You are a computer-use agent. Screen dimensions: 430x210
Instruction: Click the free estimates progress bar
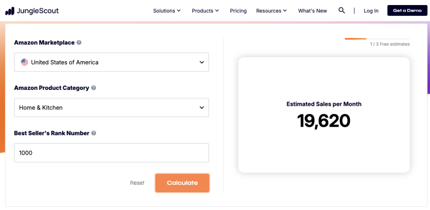(x=377, y=39)
